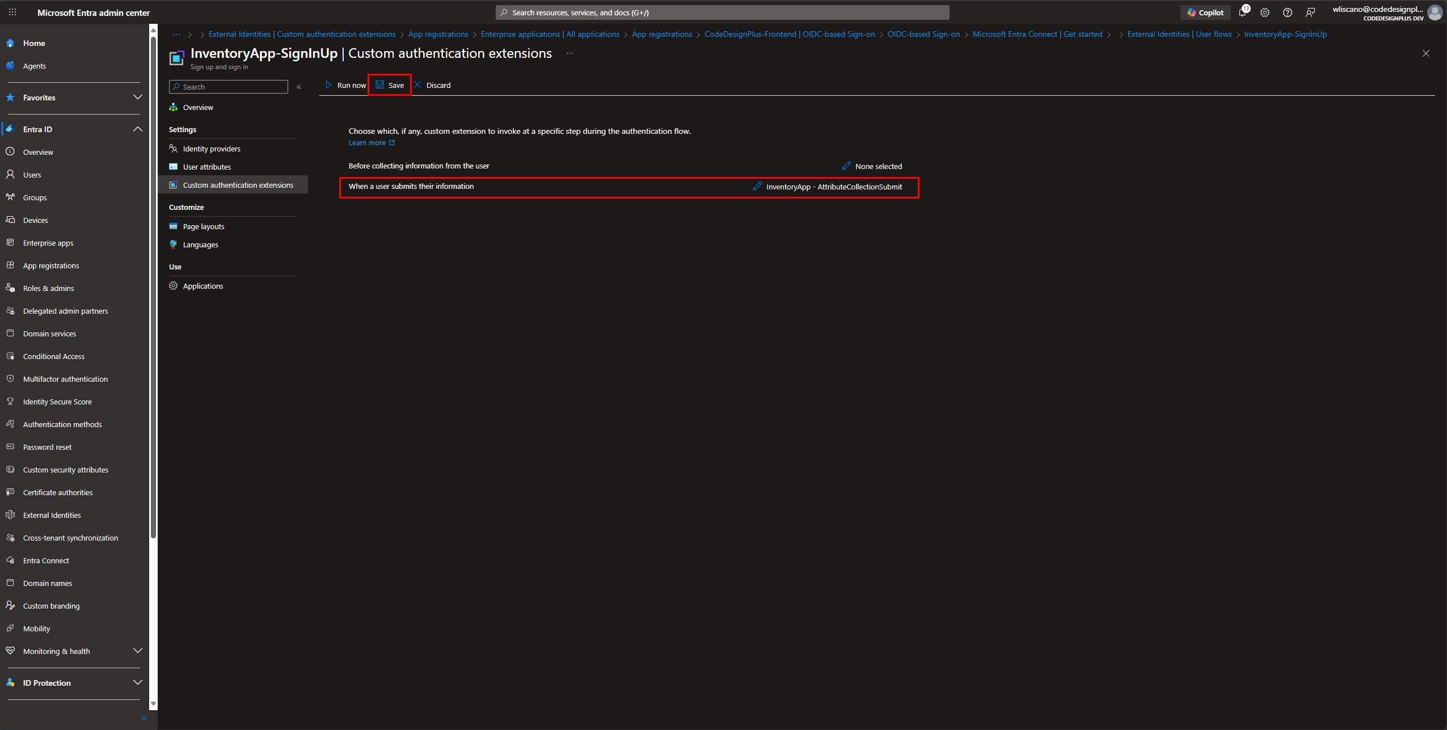Open 'Microsoft Entra Connect | Get started' breadcrumb
The width and height of the screenshot is (1447, 730).
[1037, 34]
